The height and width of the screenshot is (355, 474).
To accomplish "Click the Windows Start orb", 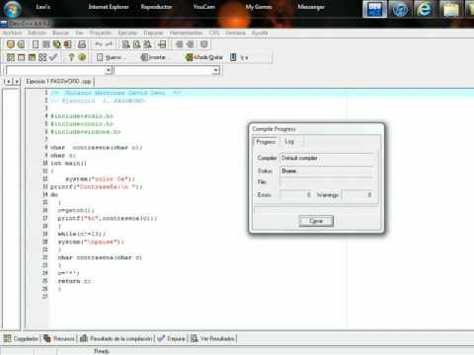I will coord(12,9).
